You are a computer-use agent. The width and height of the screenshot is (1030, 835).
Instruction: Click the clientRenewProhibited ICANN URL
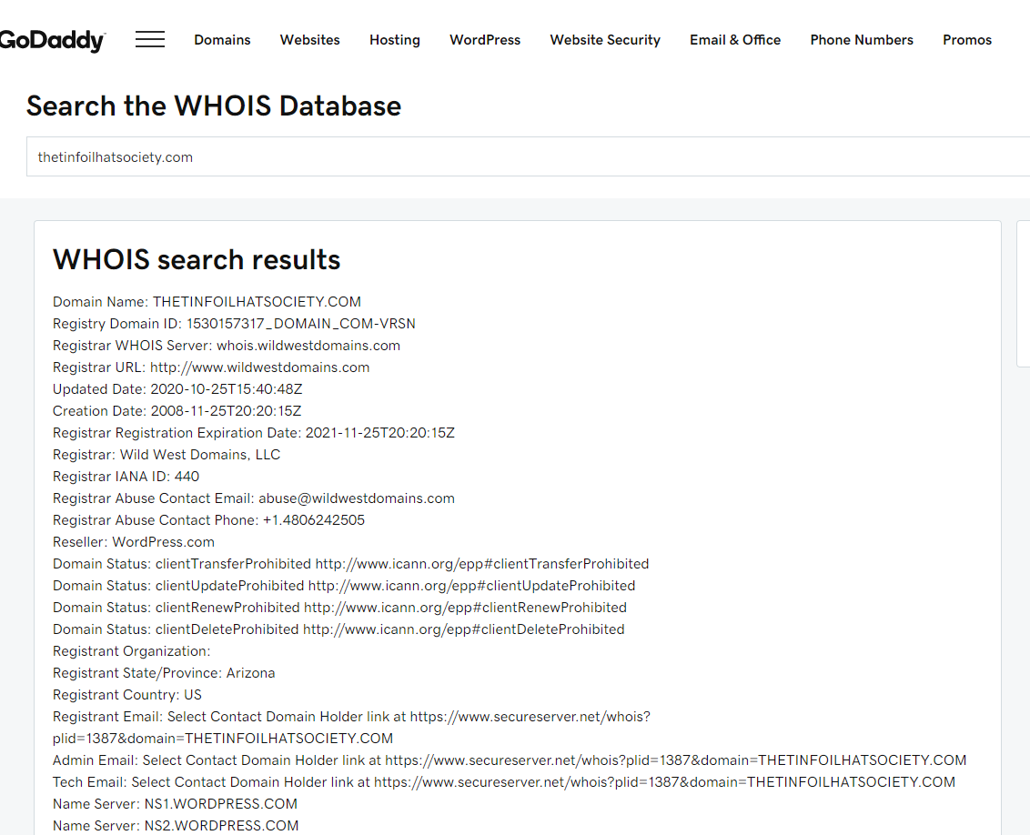[x=465, y=608]
